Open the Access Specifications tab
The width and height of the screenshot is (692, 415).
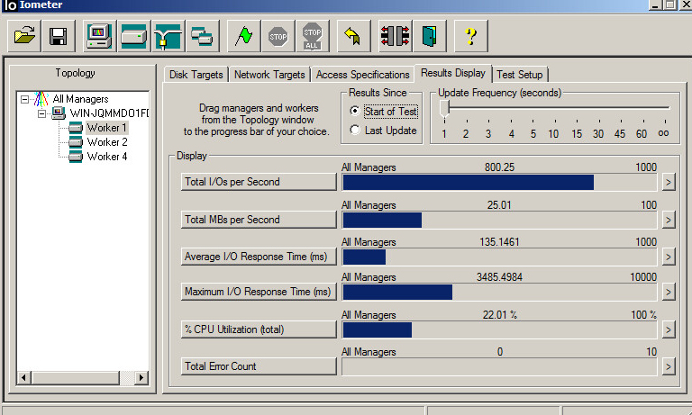click(362, 75)
